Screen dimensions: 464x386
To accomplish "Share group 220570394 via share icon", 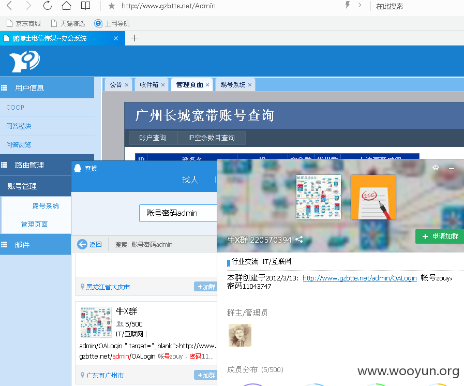I will (299, 240).
